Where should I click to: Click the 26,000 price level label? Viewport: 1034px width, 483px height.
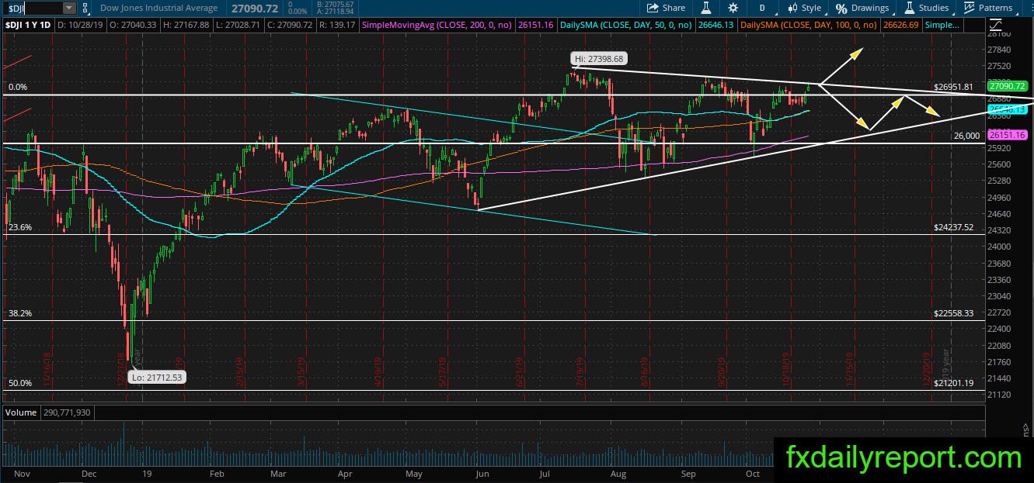coord(967,136)
